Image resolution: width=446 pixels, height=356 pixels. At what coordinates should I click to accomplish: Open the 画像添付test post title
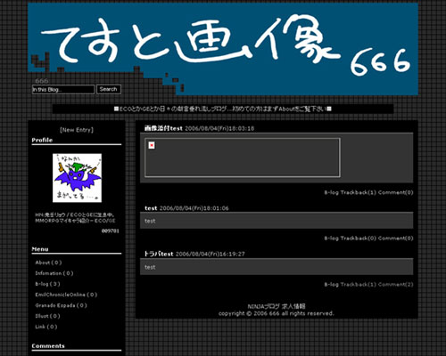[163, 128]
